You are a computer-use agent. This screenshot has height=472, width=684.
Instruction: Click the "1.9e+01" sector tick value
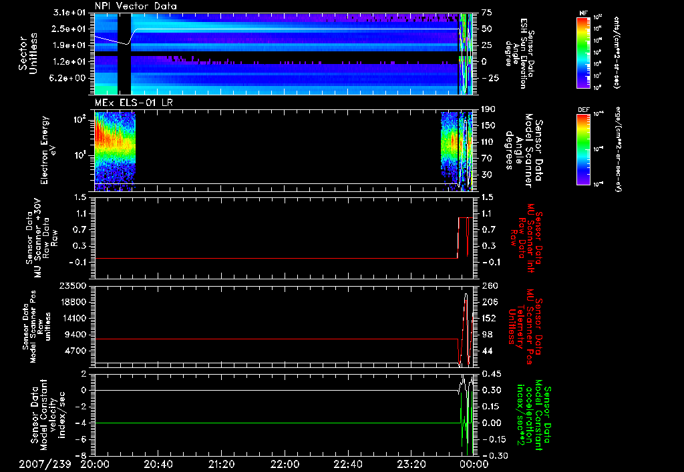70,45
